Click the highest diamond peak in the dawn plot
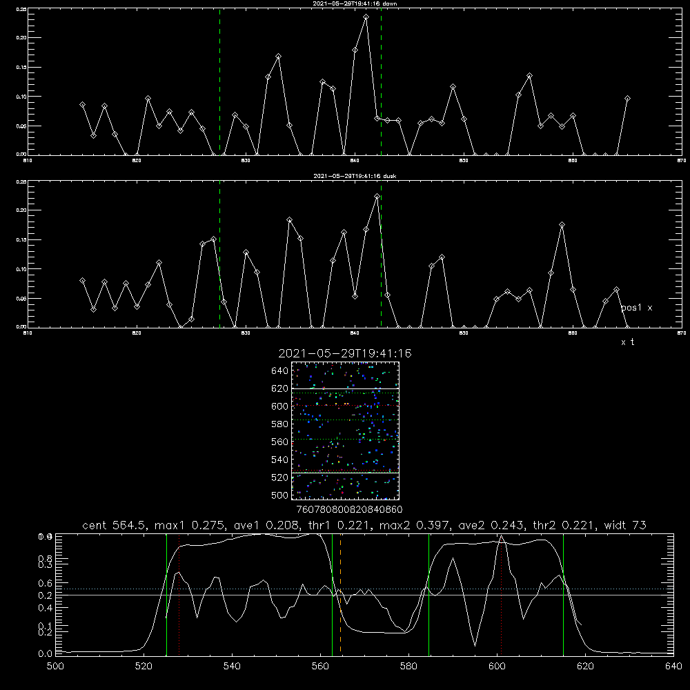The height and width of the screenshot is (690, 690). coord(366,17)
